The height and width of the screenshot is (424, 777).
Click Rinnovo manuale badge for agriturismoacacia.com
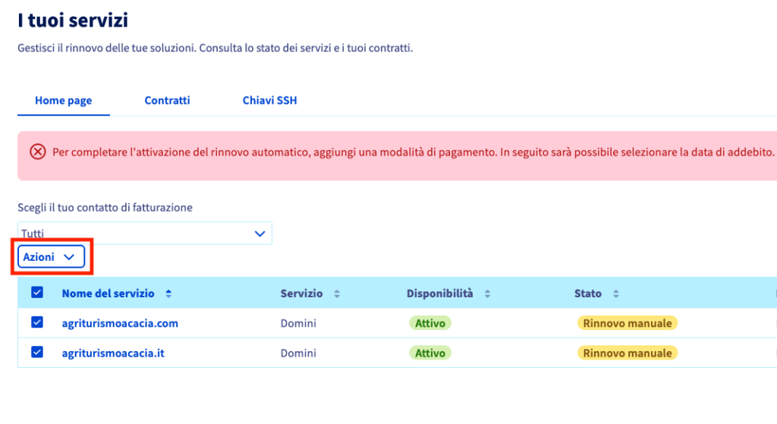click(628, 323)
